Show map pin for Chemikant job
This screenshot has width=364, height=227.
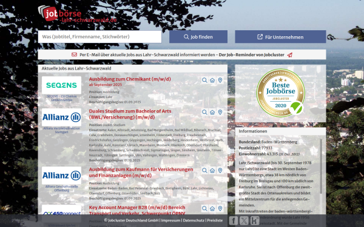[220, 80]
